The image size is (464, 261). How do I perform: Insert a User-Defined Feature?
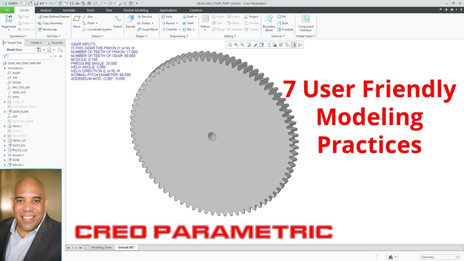(x=53, y=17)
